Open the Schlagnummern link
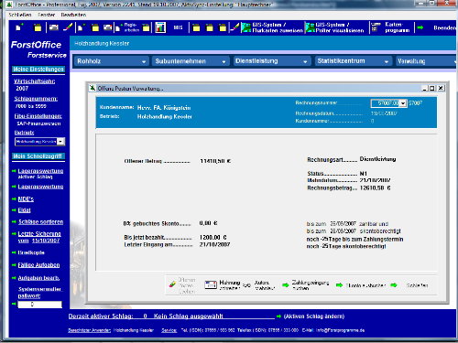The image size is (458, 343). pyautogui.click(x=36, y=99)
